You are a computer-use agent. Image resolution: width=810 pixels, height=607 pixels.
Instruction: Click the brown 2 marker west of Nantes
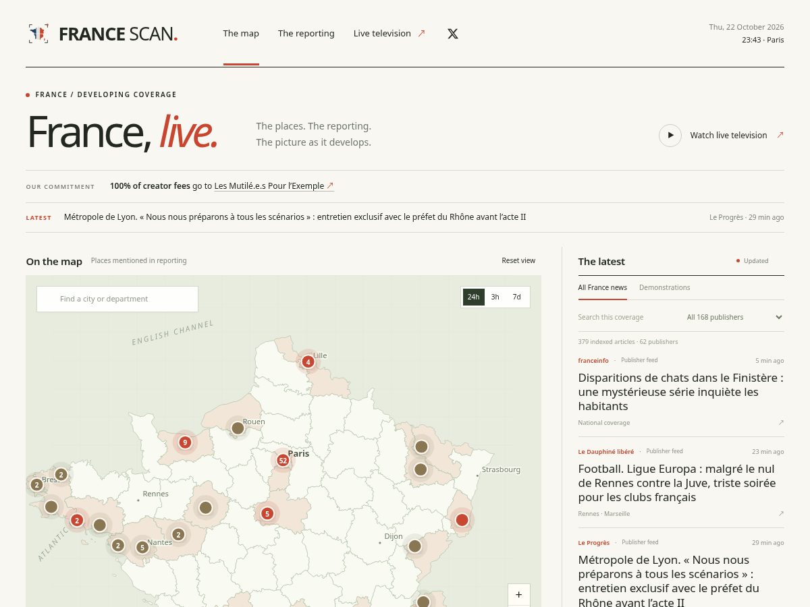coord(118,546)
